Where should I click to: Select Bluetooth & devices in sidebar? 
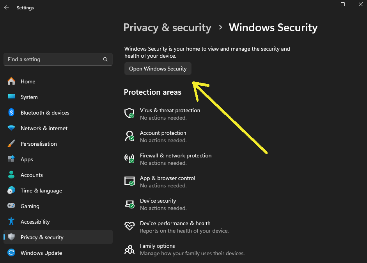click(45, 113)
